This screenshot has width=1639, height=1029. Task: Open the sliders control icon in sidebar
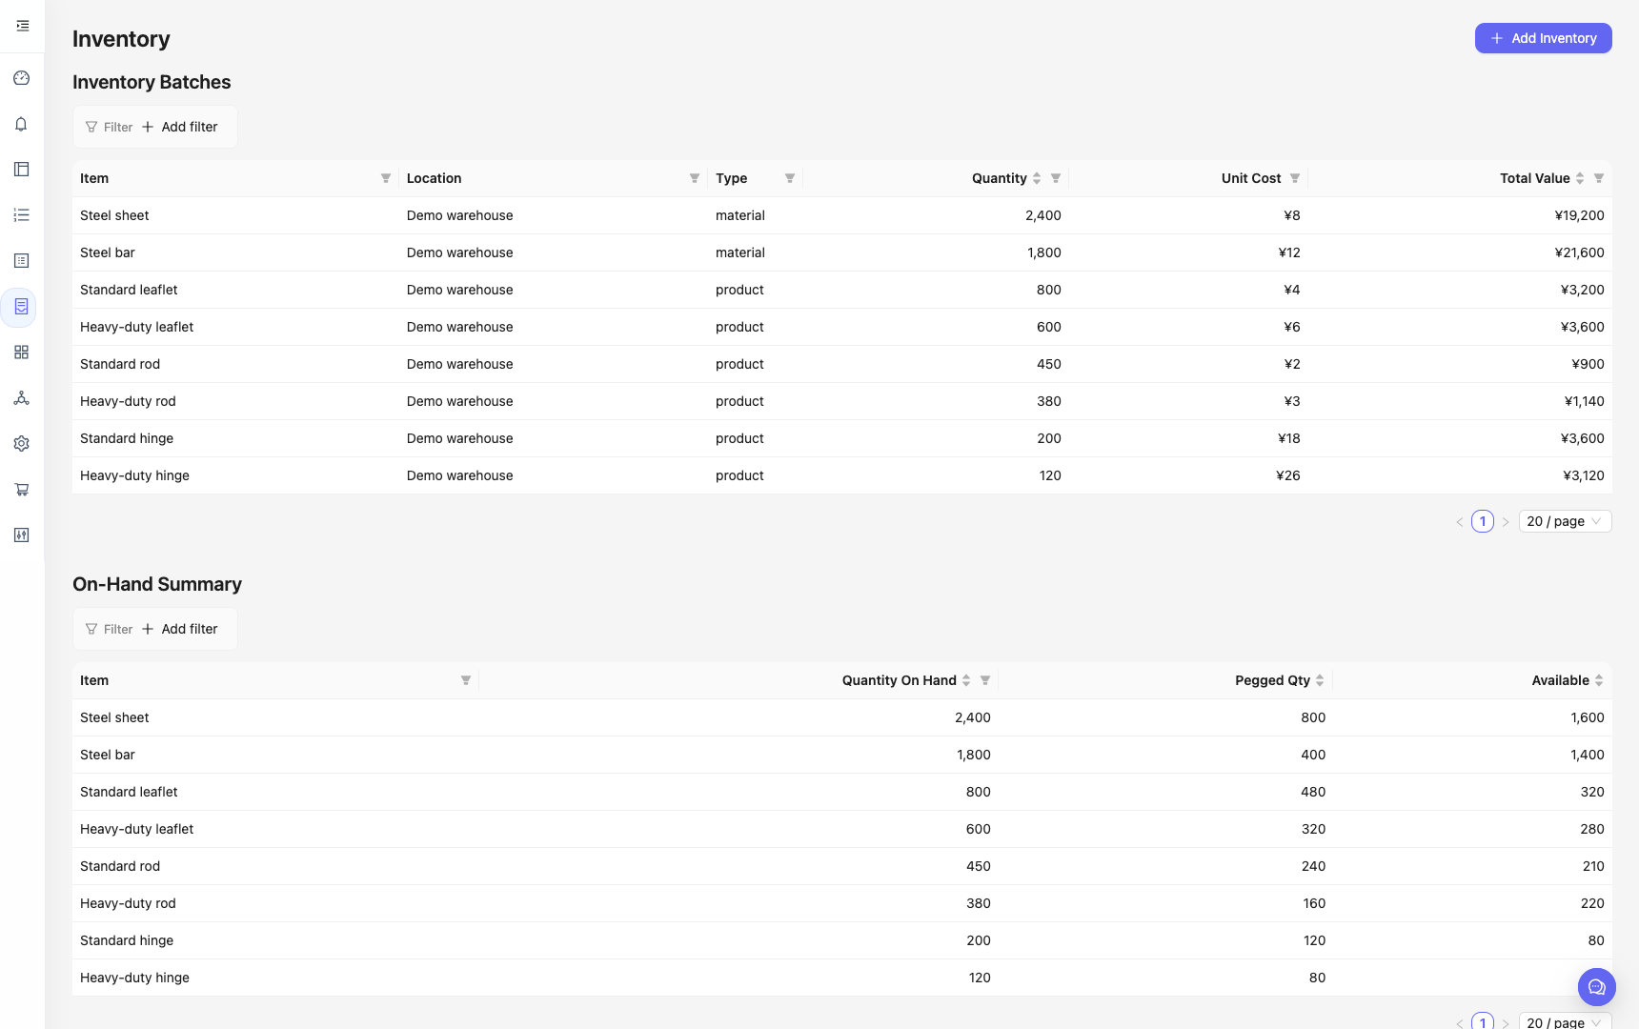[x=22, y=535]
